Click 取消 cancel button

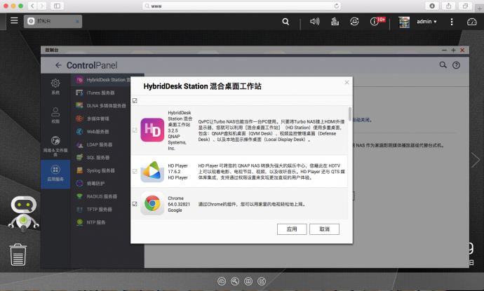point(324,229)
